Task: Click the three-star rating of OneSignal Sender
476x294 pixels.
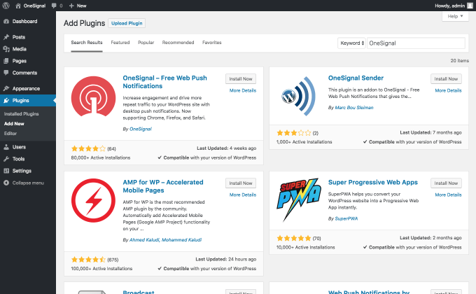Action: click(294, 133)
